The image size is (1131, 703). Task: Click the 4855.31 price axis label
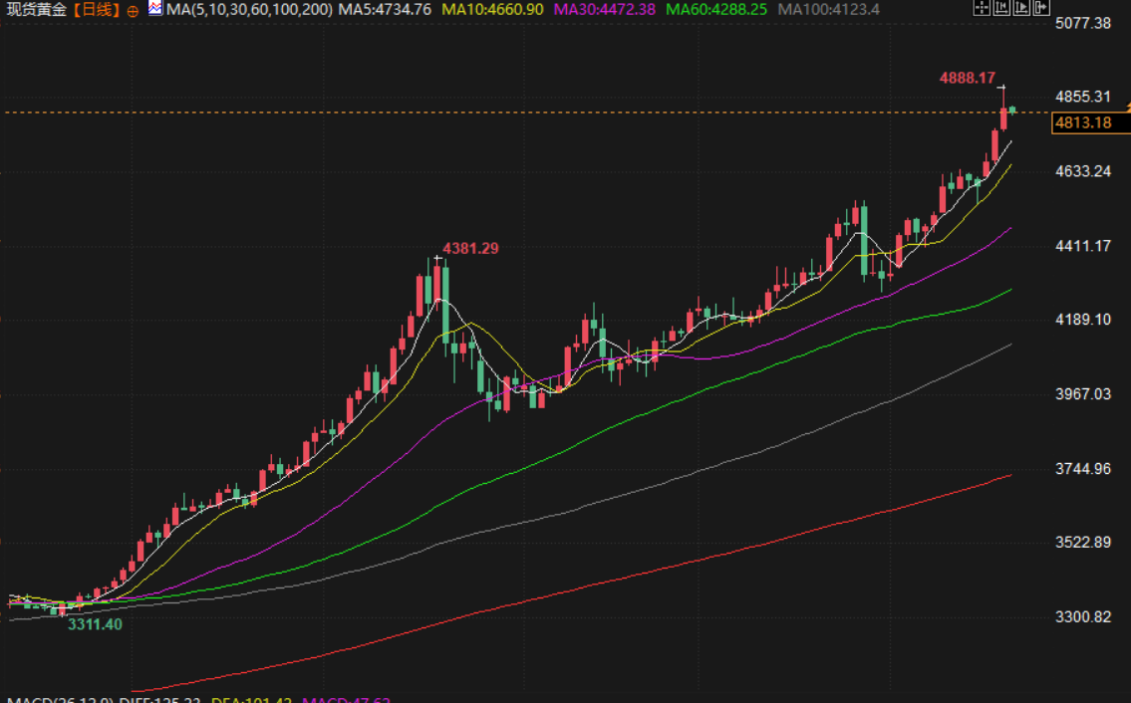pyautogui.click(x=1083, y=97)
